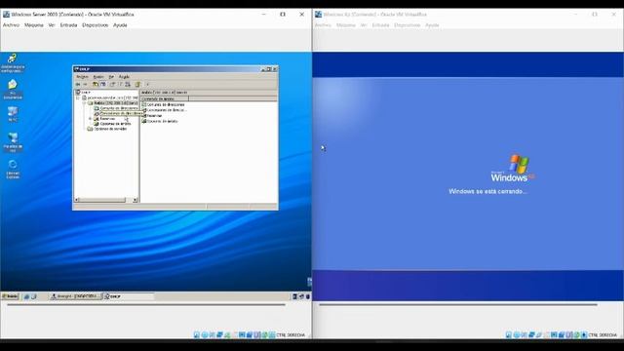
Task: Collapse the DHCP server node in tree
Action: point(78,97)
